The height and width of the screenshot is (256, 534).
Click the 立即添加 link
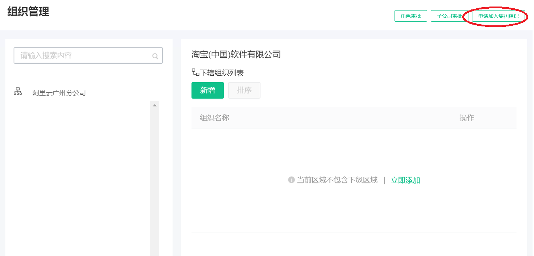[405, 180]
